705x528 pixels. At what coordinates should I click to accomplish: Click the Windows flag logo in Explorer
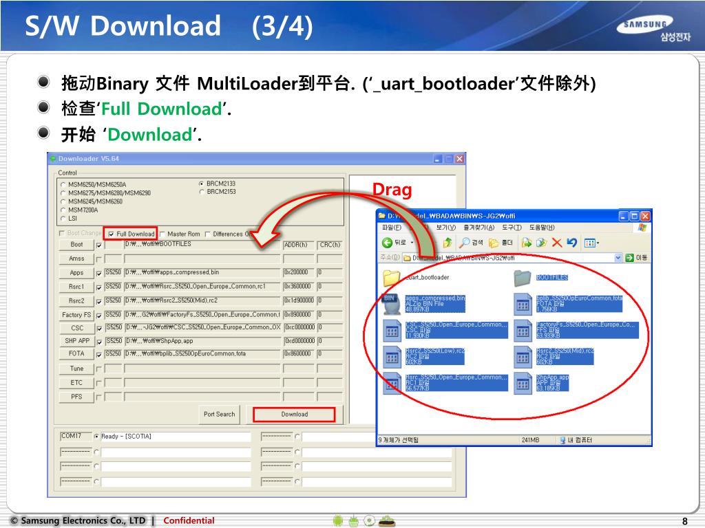click(642, 228)
